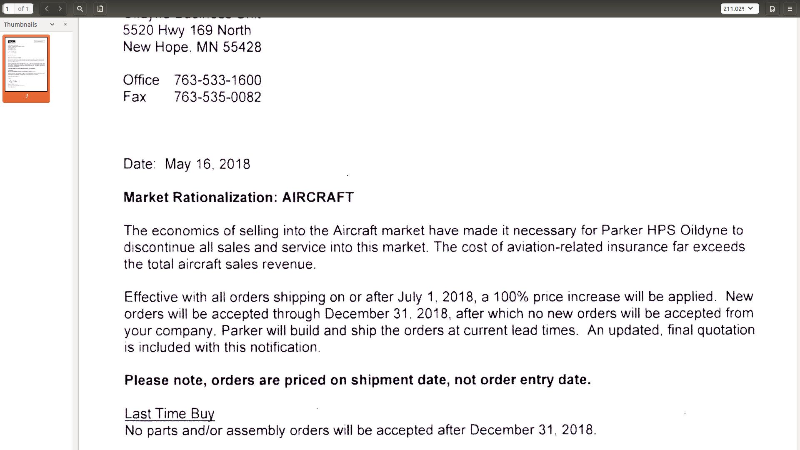
Task: Open the document search tool
Action: tap(80, 8)
